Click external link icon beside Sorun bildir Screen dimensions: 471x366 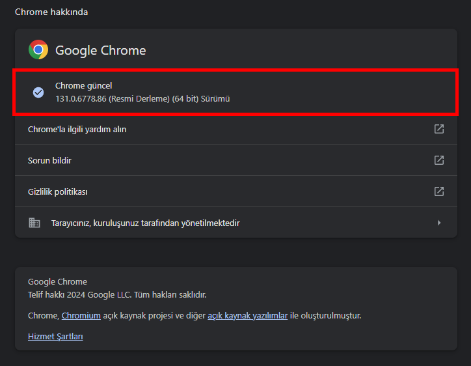[x=439, y=160]
